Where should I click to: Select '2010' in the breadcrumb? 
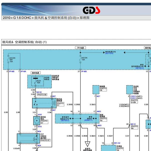(x=7, y=18)
